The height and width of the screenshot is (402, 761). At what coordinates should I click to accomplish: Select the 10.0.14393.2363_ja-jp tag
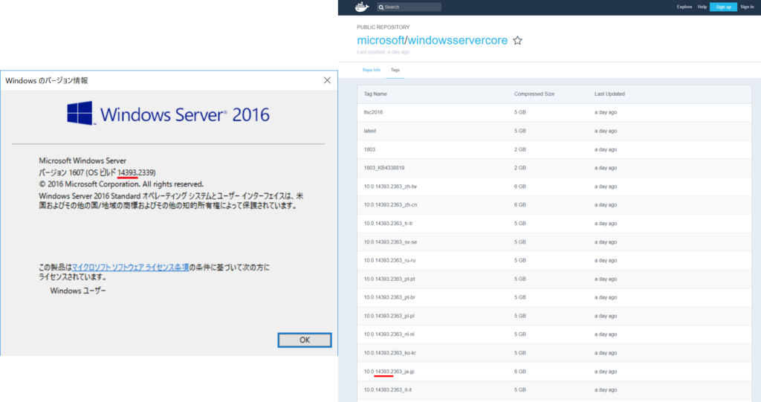389,372
